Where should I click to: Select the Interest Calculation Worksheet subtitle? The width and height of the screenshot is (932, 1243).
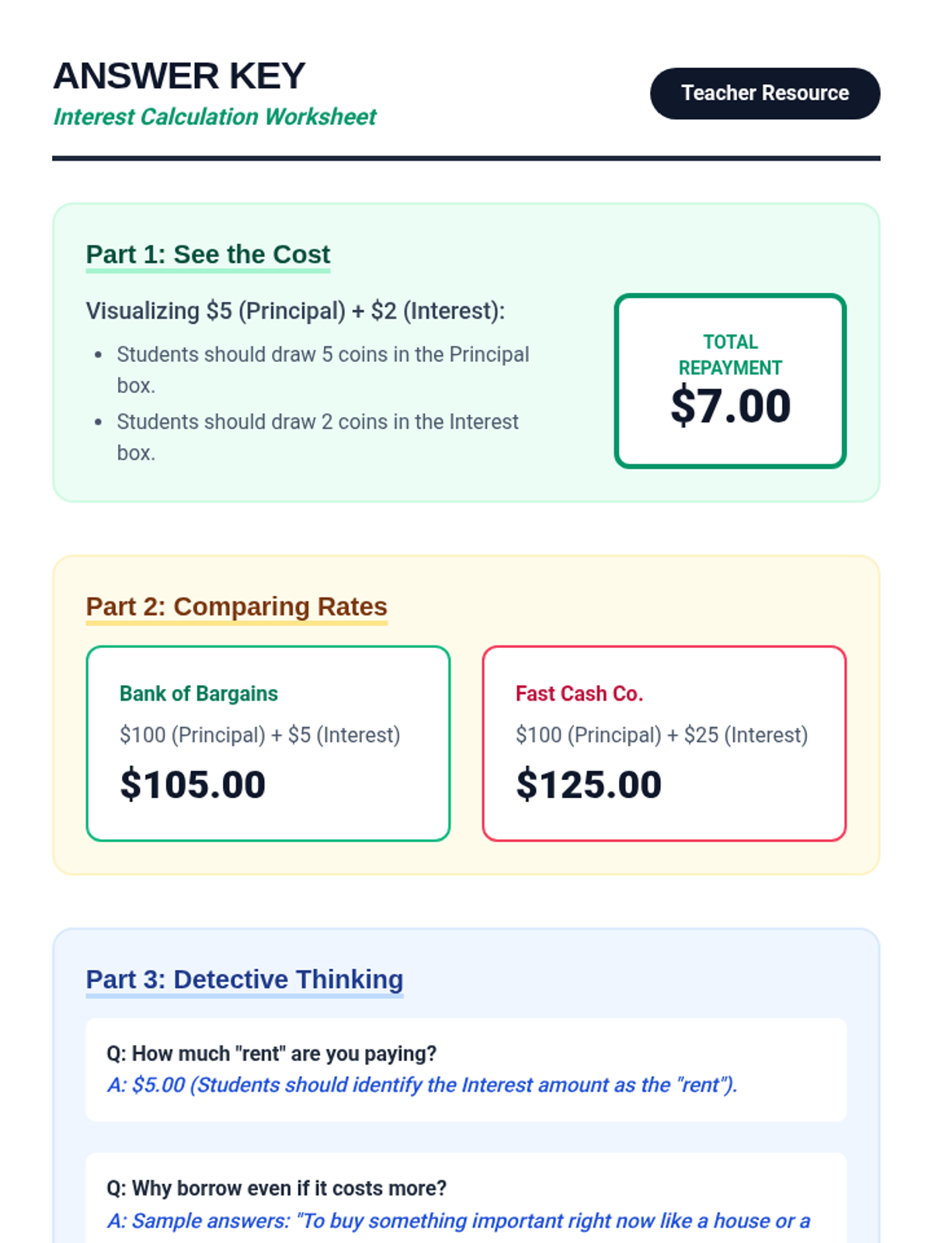tap(214, 117)
